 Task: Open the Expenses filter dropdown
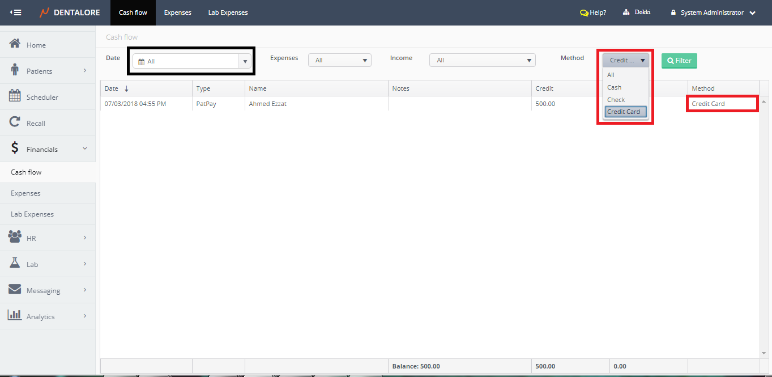click(339, 60)
